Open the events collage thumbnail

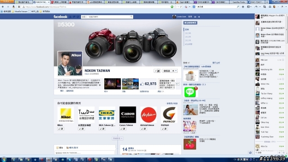[130, 84]
